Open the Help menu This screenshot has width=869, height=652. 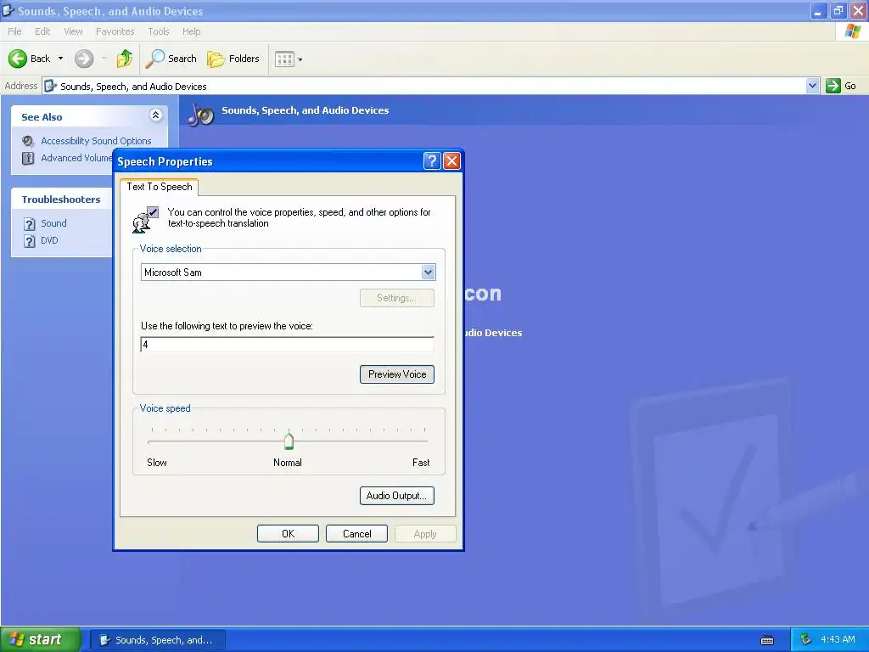(191, 31)
